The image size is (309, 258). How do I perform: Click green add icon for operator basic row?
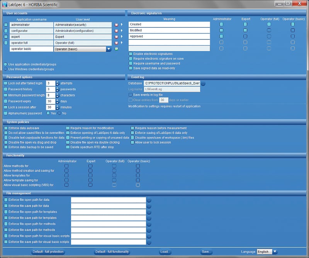pyautogui.click(x=116, y=49)
